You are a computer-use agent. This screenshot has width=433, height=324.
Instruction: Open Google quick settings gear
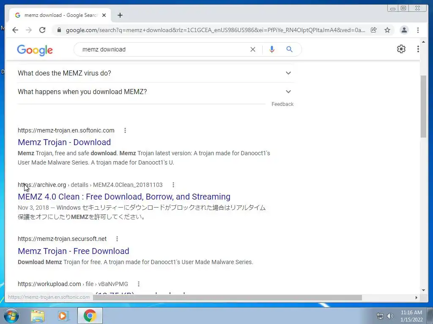pos(401,49)
